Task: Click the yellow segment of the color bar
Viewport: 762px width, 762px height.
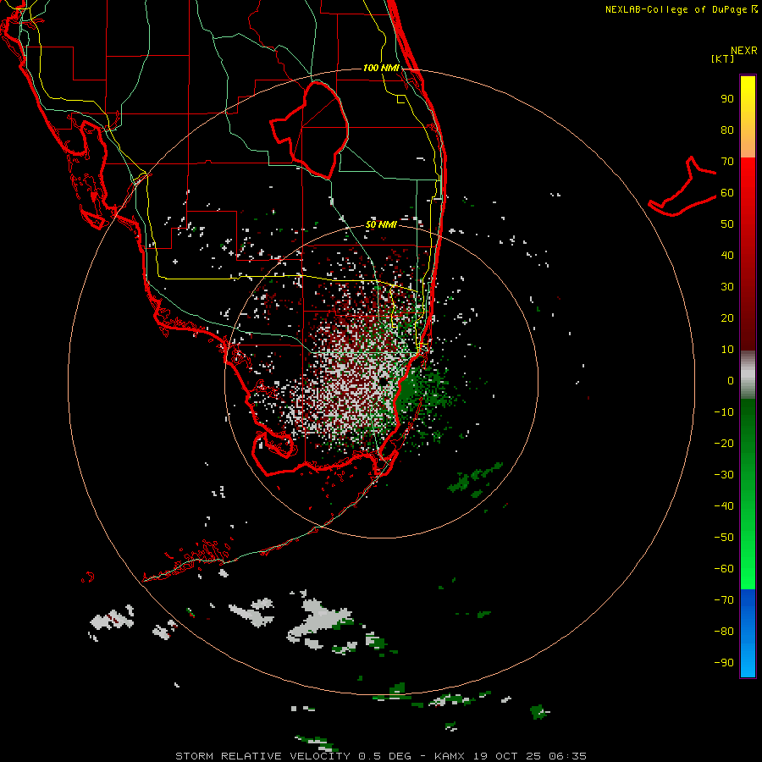Action: click(x=748, y=117)
